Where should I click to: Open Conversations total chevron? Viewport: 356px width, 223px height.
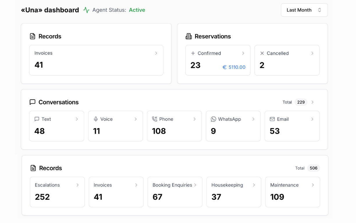coord(313,102)
